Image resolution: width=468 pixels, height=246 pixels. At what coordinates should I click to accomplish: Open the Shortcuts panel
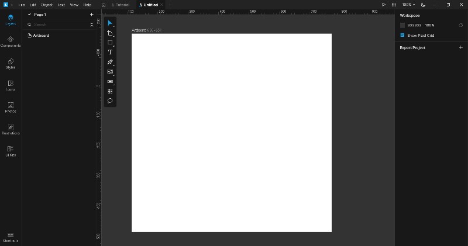click(11, 237)
